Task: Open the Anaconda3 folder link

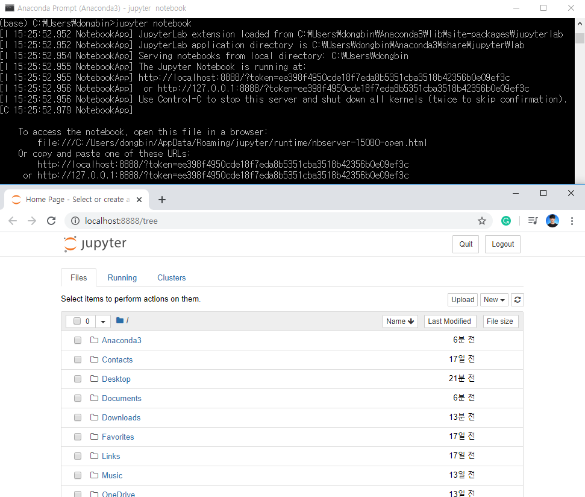Action: pyautogui.click(x=122, y=340)
